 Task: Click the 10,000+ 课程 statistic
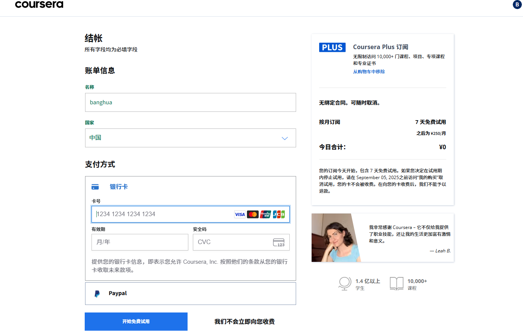click(x=408, y=284)
